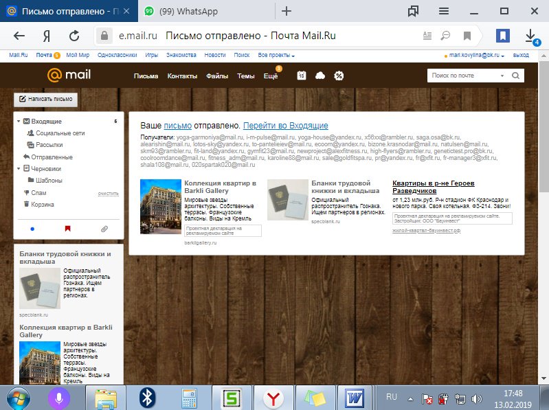Open the Рассылки folder

click(x=49, y=145)
